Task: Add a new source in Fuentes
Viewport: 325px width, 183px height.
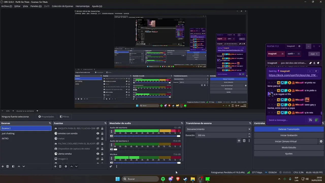Action: [55, 166]
